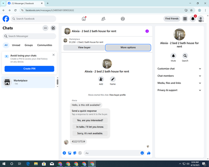Open the Groups circle icon in navigation
209x167 pixels.
coord(123,19)
